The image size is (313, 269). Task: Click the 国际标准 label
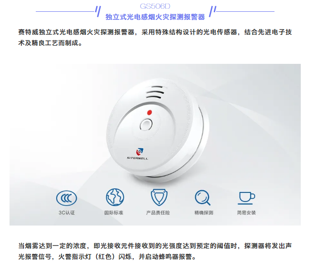[114, 213]
